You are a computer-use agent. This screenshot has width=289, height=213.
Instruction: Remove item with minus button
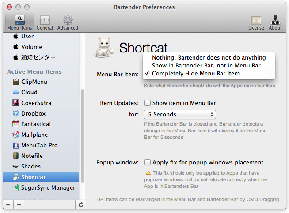point(19,205)
